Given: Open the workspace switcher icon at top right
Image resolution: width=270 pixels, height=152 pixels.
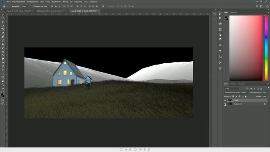Looking at the screenshot, I should click(x=261, y=6).
